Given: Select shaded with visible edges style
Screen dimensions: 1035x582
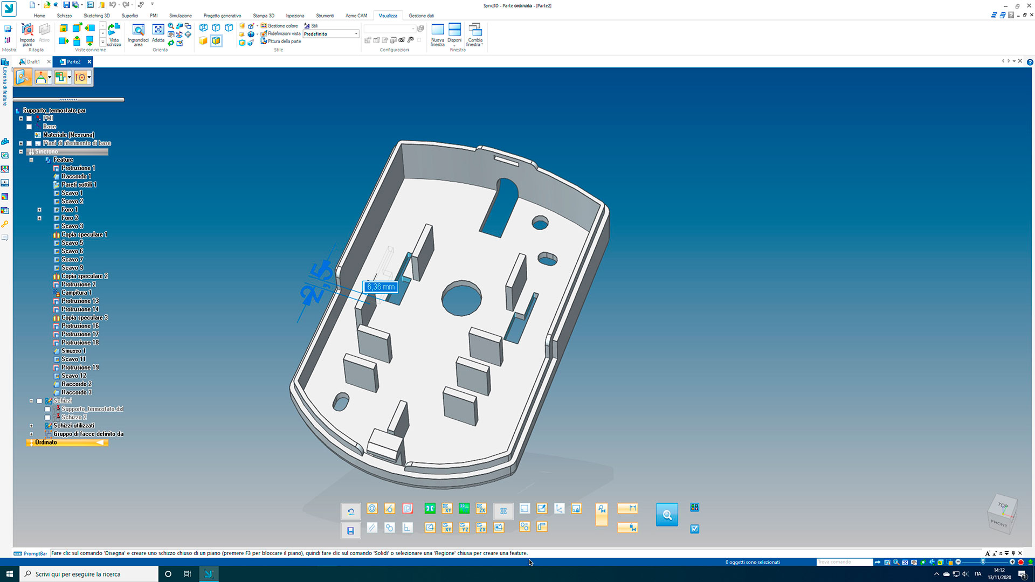Looking at the screenshot, I should point(216,41).
